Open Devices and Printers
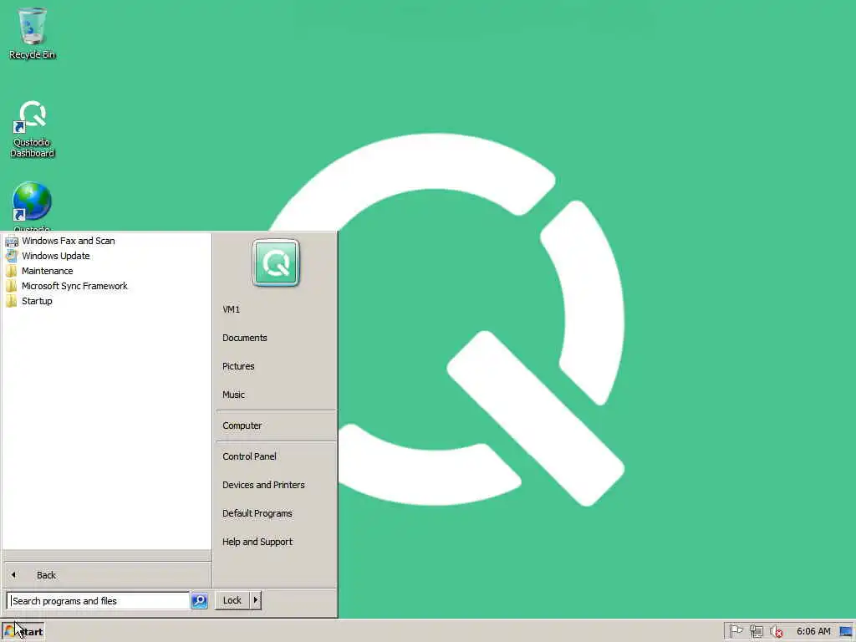Screen dimensions: 856x642 263,485
